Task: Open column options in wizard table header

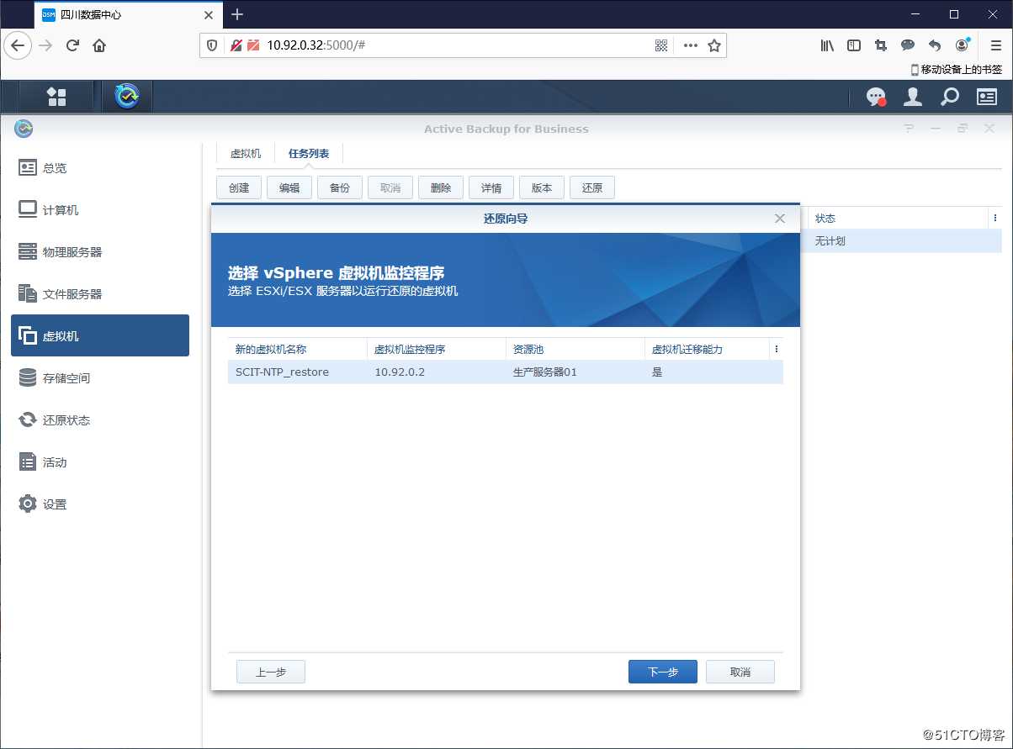Action: pos(777,349)
